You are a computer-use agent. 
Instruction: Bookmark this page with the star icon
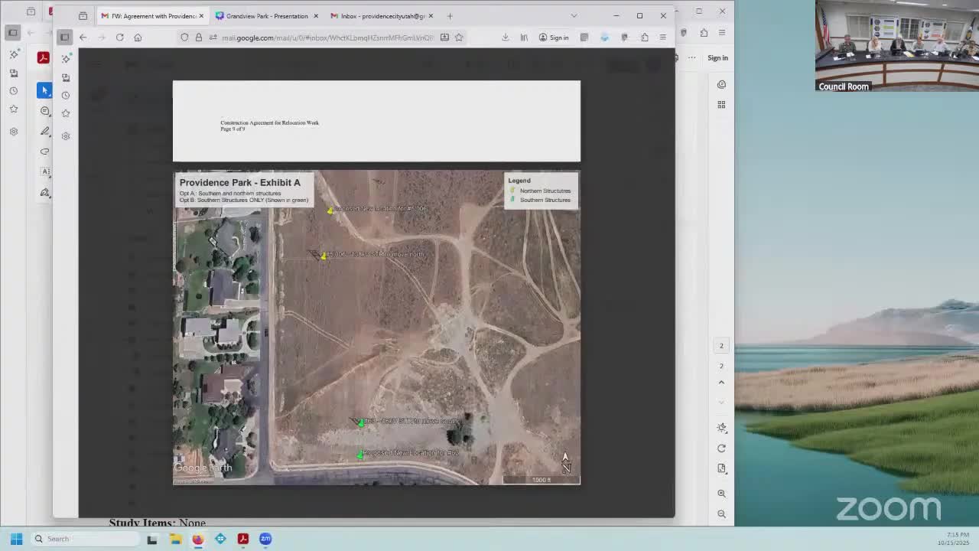coord(459,37)
